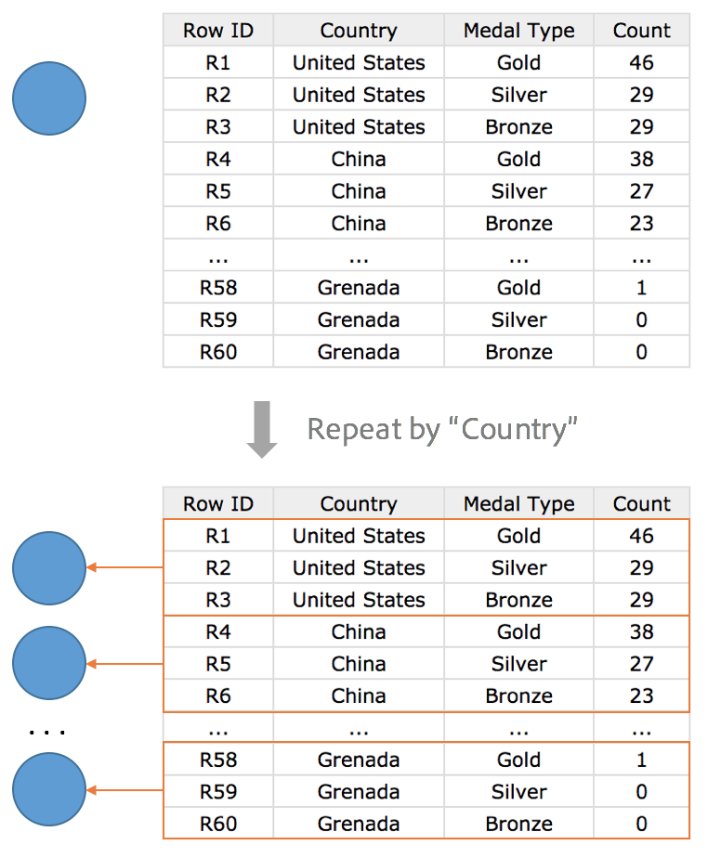Click the count 38 cell in the top table

coord(641,159)
